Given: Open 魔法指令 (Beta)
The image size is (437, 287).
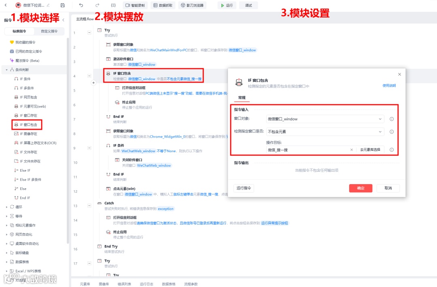Looking at the screenshot, I should point(25,61).
